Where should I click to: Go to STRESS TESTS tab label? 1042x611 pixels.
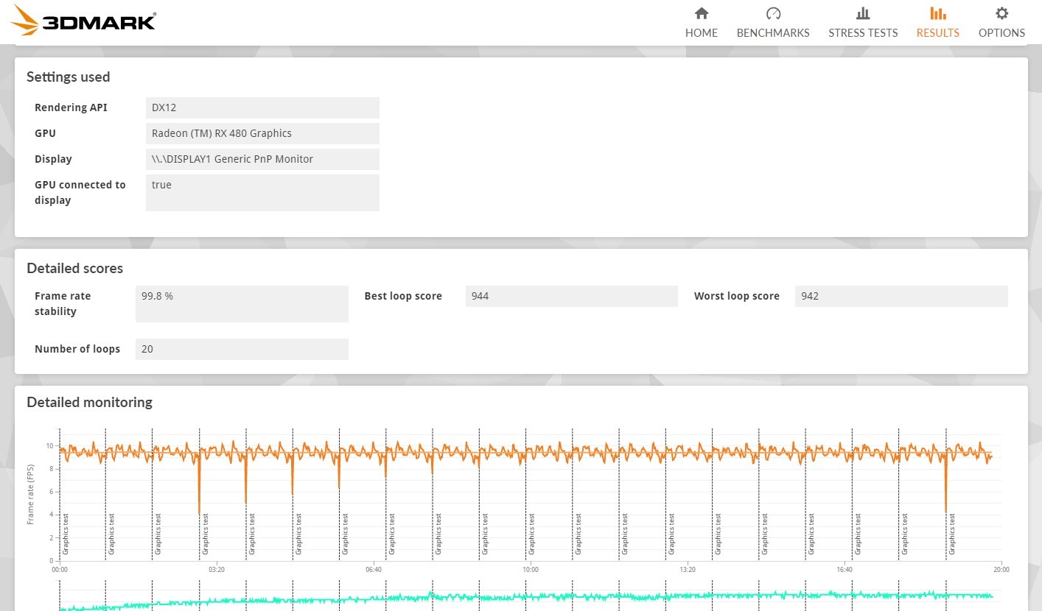tap(863, 33)
